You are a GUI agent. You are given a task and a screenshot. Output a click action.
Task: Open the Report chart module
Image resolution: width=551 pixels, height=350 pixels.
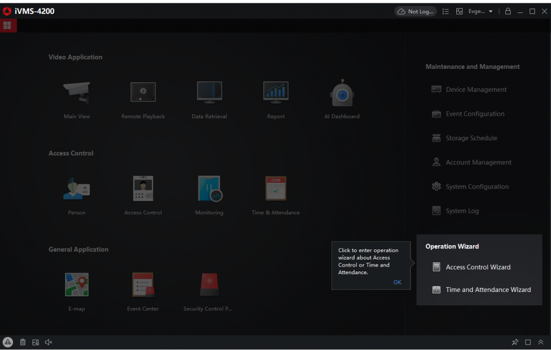pyautogui.click(x=275, y=93)
